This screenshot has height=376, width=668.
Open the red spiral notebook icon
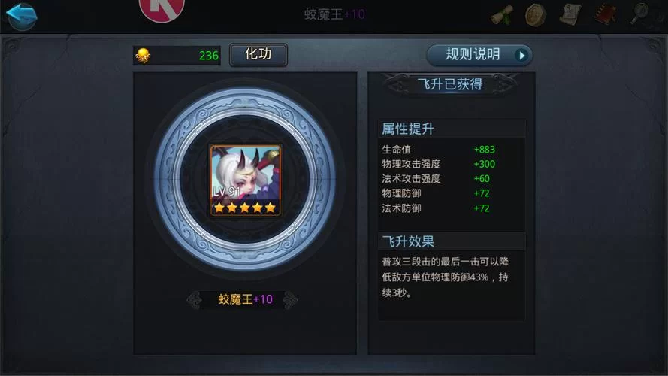[x=606, y=14]
